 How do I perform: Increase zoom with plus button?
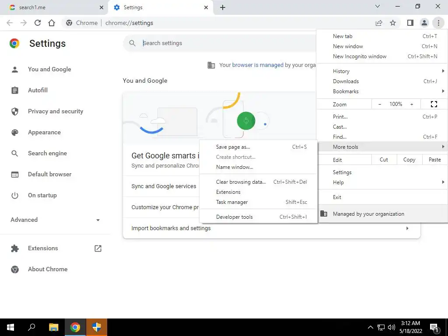point(412,104)
